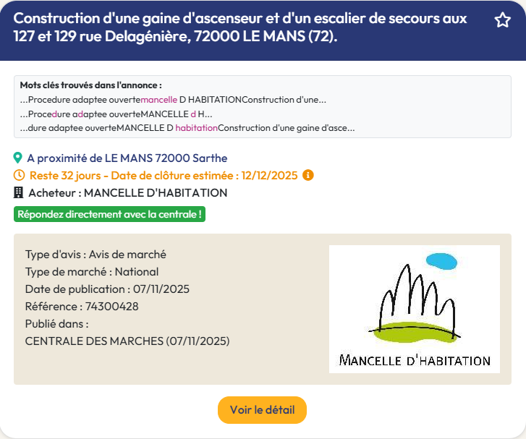This screenshot has width=526, height=439.
Task: Click the first keyword excerpt ending in Construction d'une
Action: [173, 100]
